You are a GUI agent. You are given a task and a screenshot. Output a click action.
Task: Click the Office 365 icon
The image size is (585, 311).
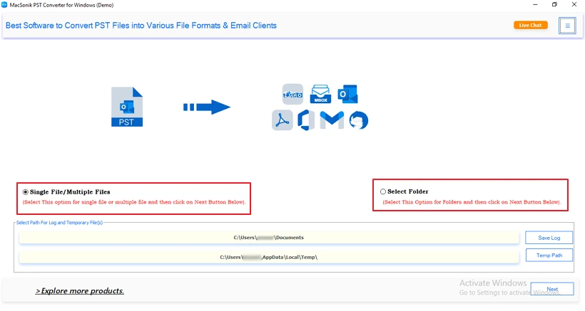click(x=306, y=120)
